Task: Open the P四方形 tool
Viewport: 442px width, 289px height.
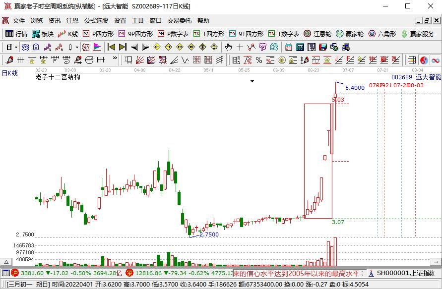Action: (98, 34)
